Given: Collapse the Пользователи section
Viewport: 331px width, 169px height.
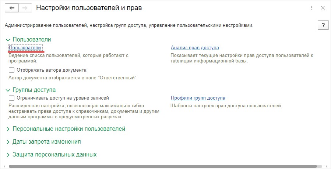Looking at the screenshot, I should pyautogui.click(x=28, y=40).
